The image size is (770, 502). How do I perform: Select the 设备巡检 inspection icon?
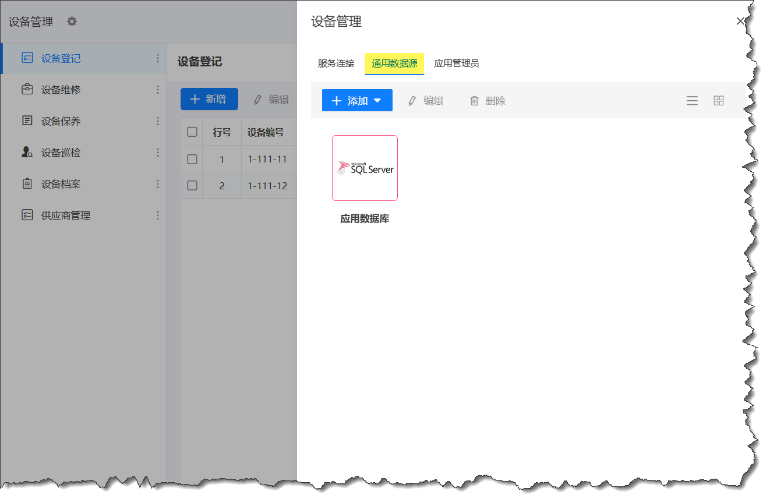(27, 152)
